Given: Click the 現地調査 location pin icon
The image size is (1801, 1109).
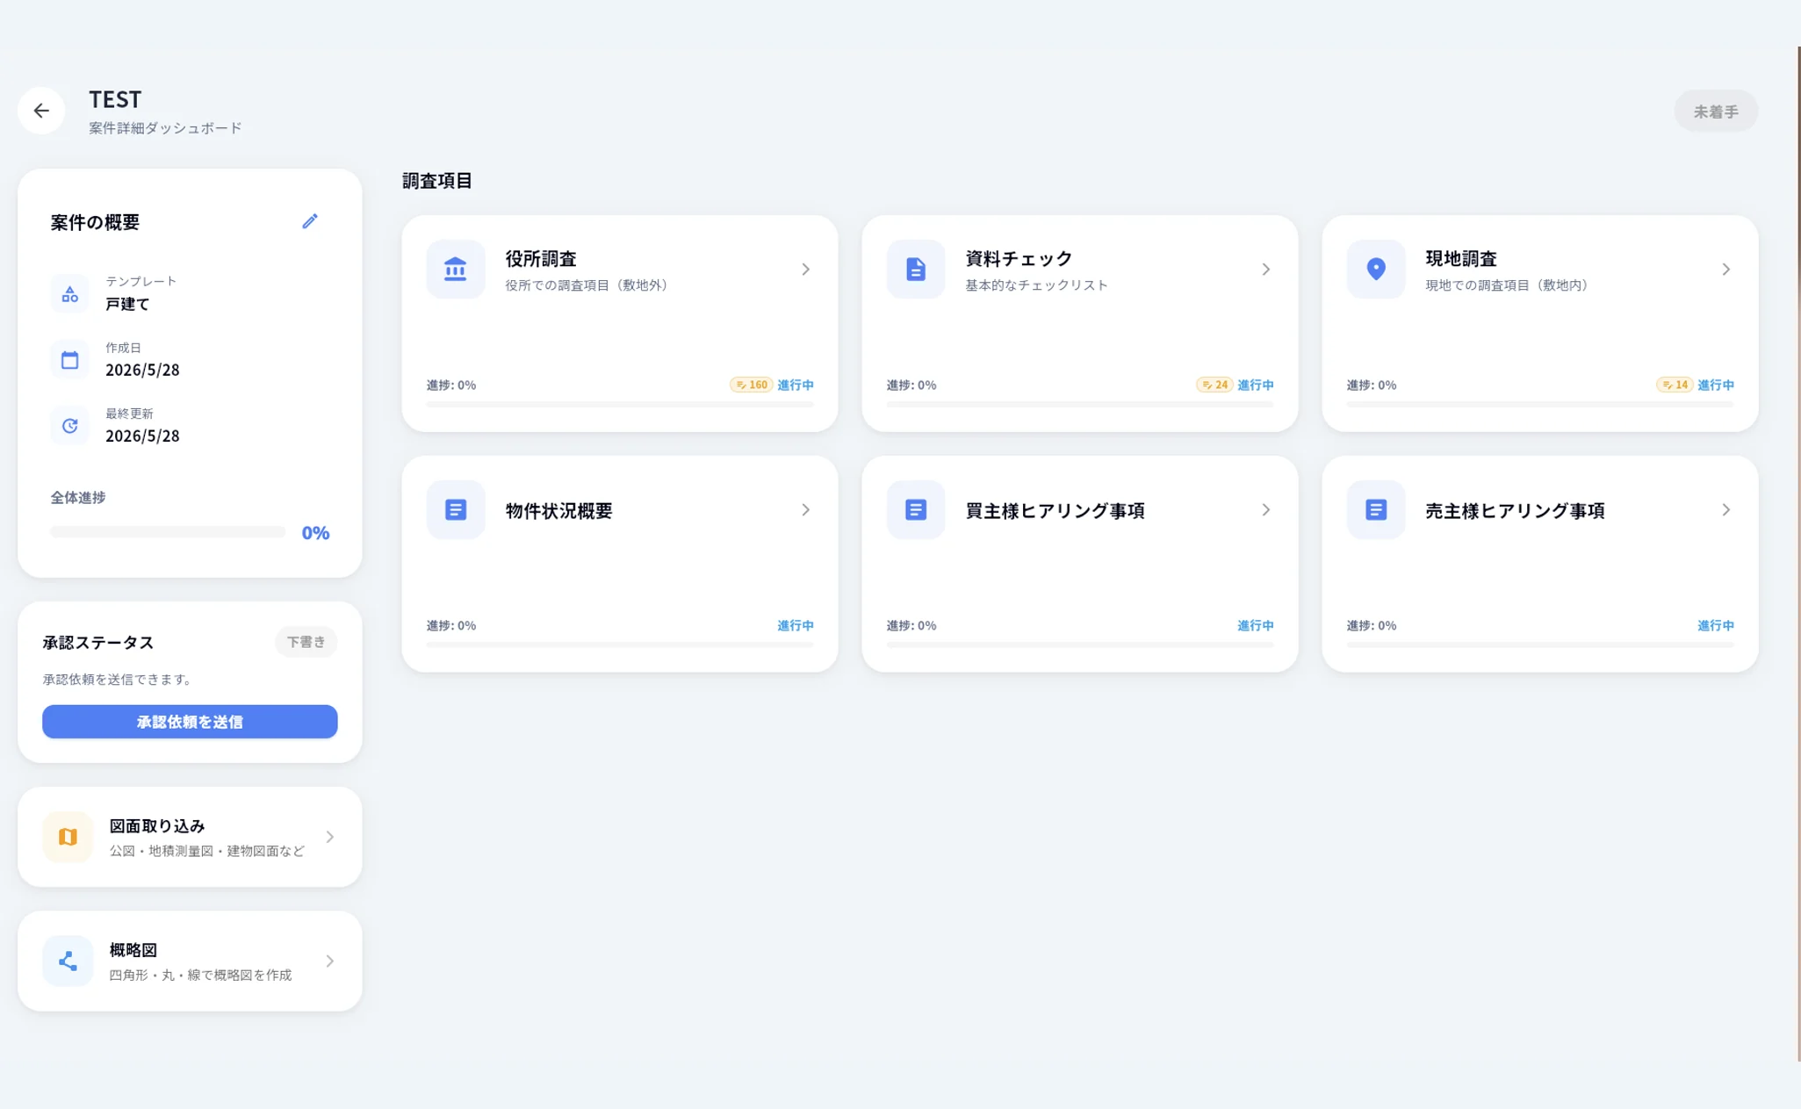Looking at the screenshot, I should [1375, 269].
